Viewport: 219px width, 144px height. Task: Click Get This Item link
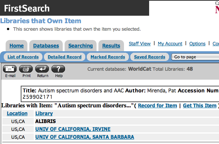pyautogui.click(x=199, y=105)
